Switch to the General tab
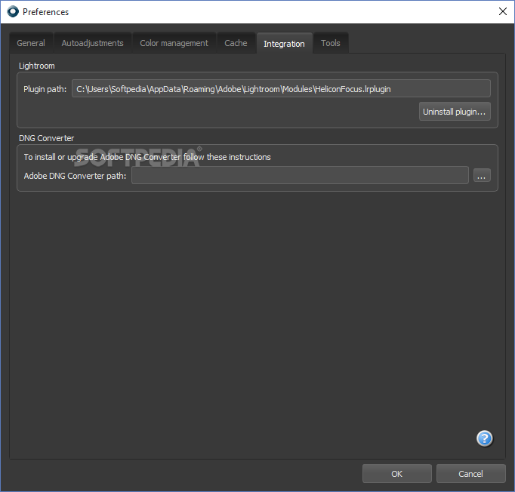The width and height of the screenshot is (515, 492). (31, 43)
